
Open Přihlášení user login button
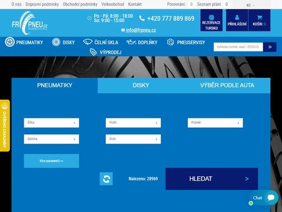pos(237,20)
